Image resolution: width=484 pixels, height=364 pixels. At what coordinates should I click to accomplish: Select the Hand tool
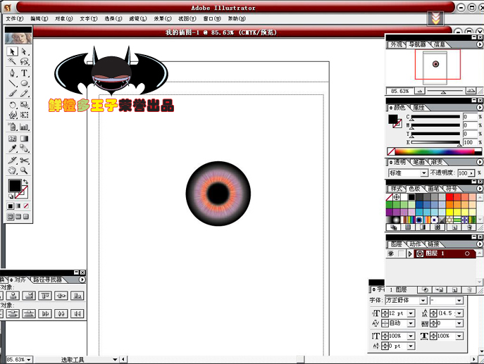pos(13,170)
